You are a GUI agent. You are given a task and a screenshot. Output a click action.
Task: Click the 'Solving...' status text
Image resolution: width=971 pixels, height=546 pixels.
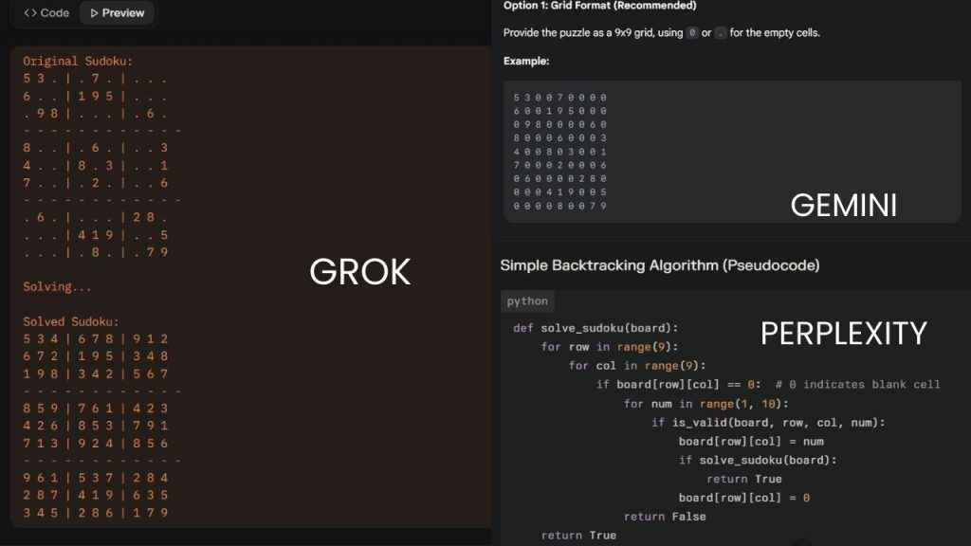click(57, 286)
